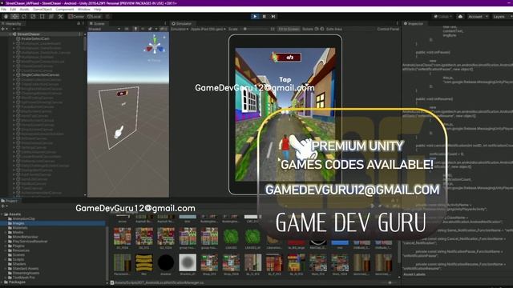Image resolution: width=513 pixels, height=288 pixels.
Task: Open the GameObject menu
Action: click(42, 10)
